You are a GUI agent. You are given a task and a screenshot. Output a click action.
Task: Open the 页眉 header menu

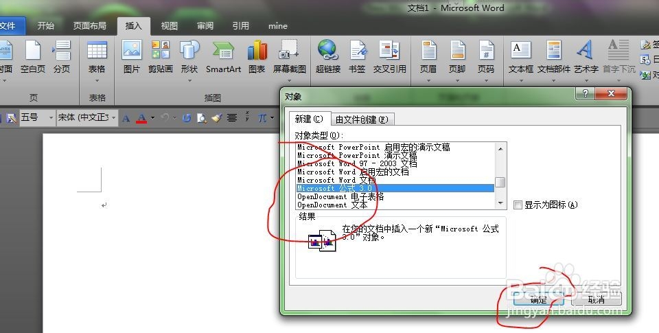pyautogui.click(x=428, y=60)
